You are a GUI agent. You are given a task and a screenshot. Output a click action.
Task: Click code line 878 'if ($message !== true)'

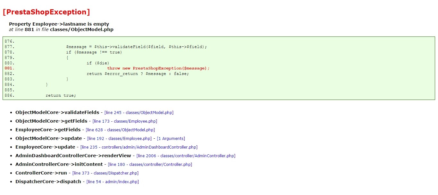(x=94, y=52)
